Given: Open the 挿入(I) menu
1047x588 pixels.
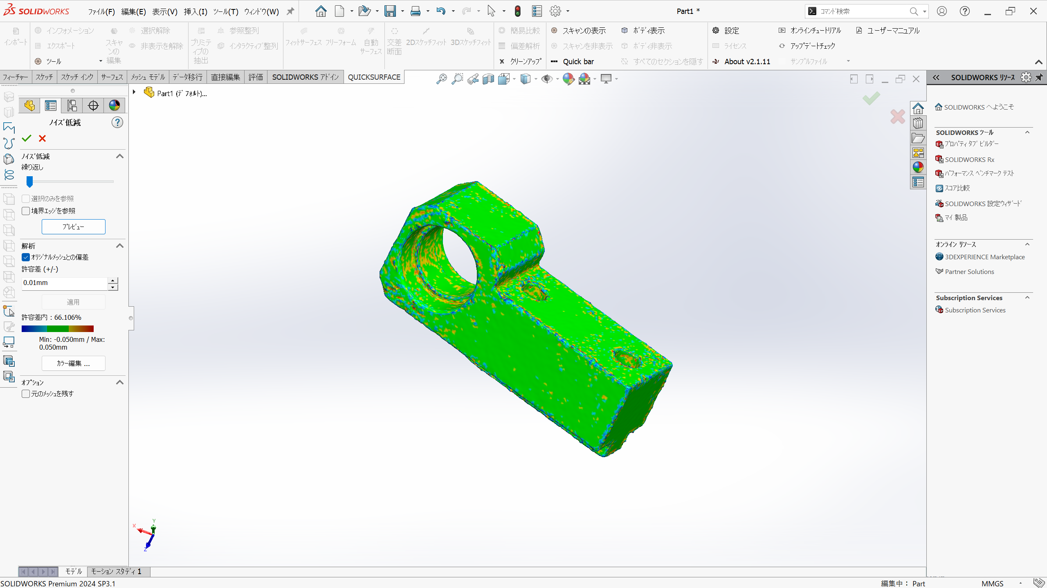Looking at the screenshot, I should pyautogui.click(x=195, y=11).
